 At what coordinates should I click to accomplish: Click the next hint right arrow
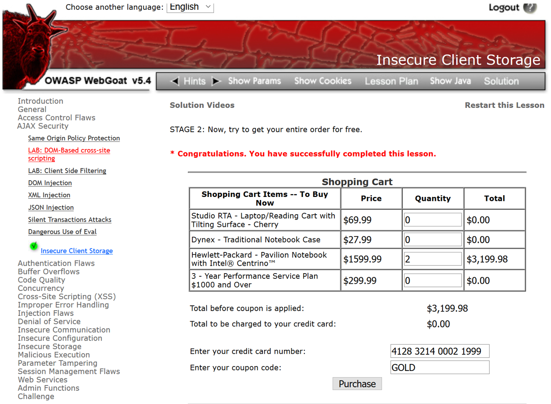(216, 81)
